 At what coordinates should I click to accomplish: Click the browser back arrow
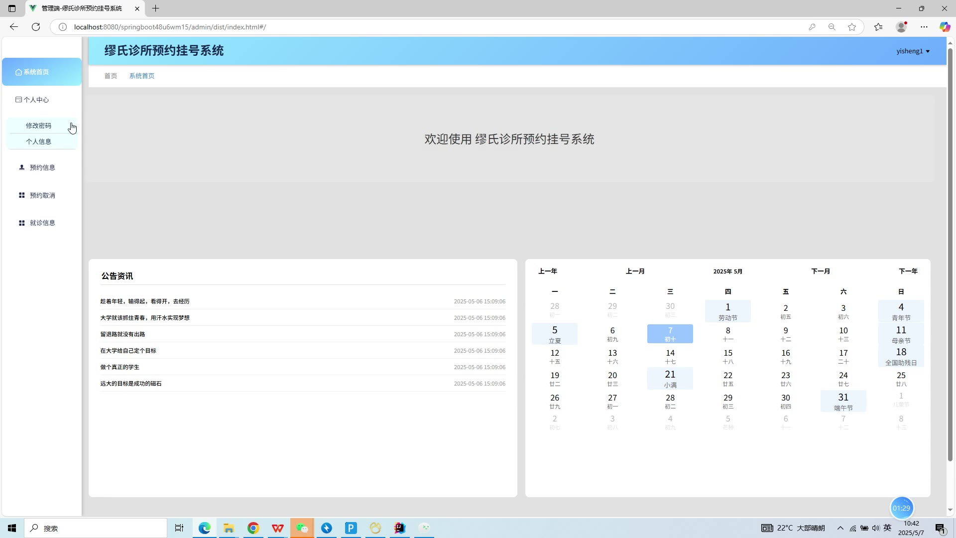(x=14, y=27)
